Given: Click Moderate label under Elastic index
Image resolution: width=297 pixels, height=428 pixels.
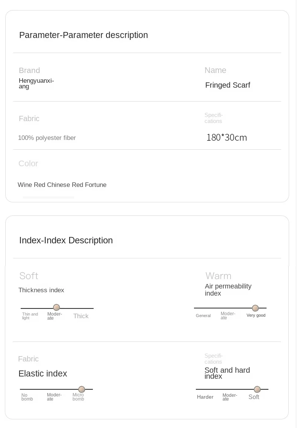Looking at the screenshot, I should [x=54, y=397].
